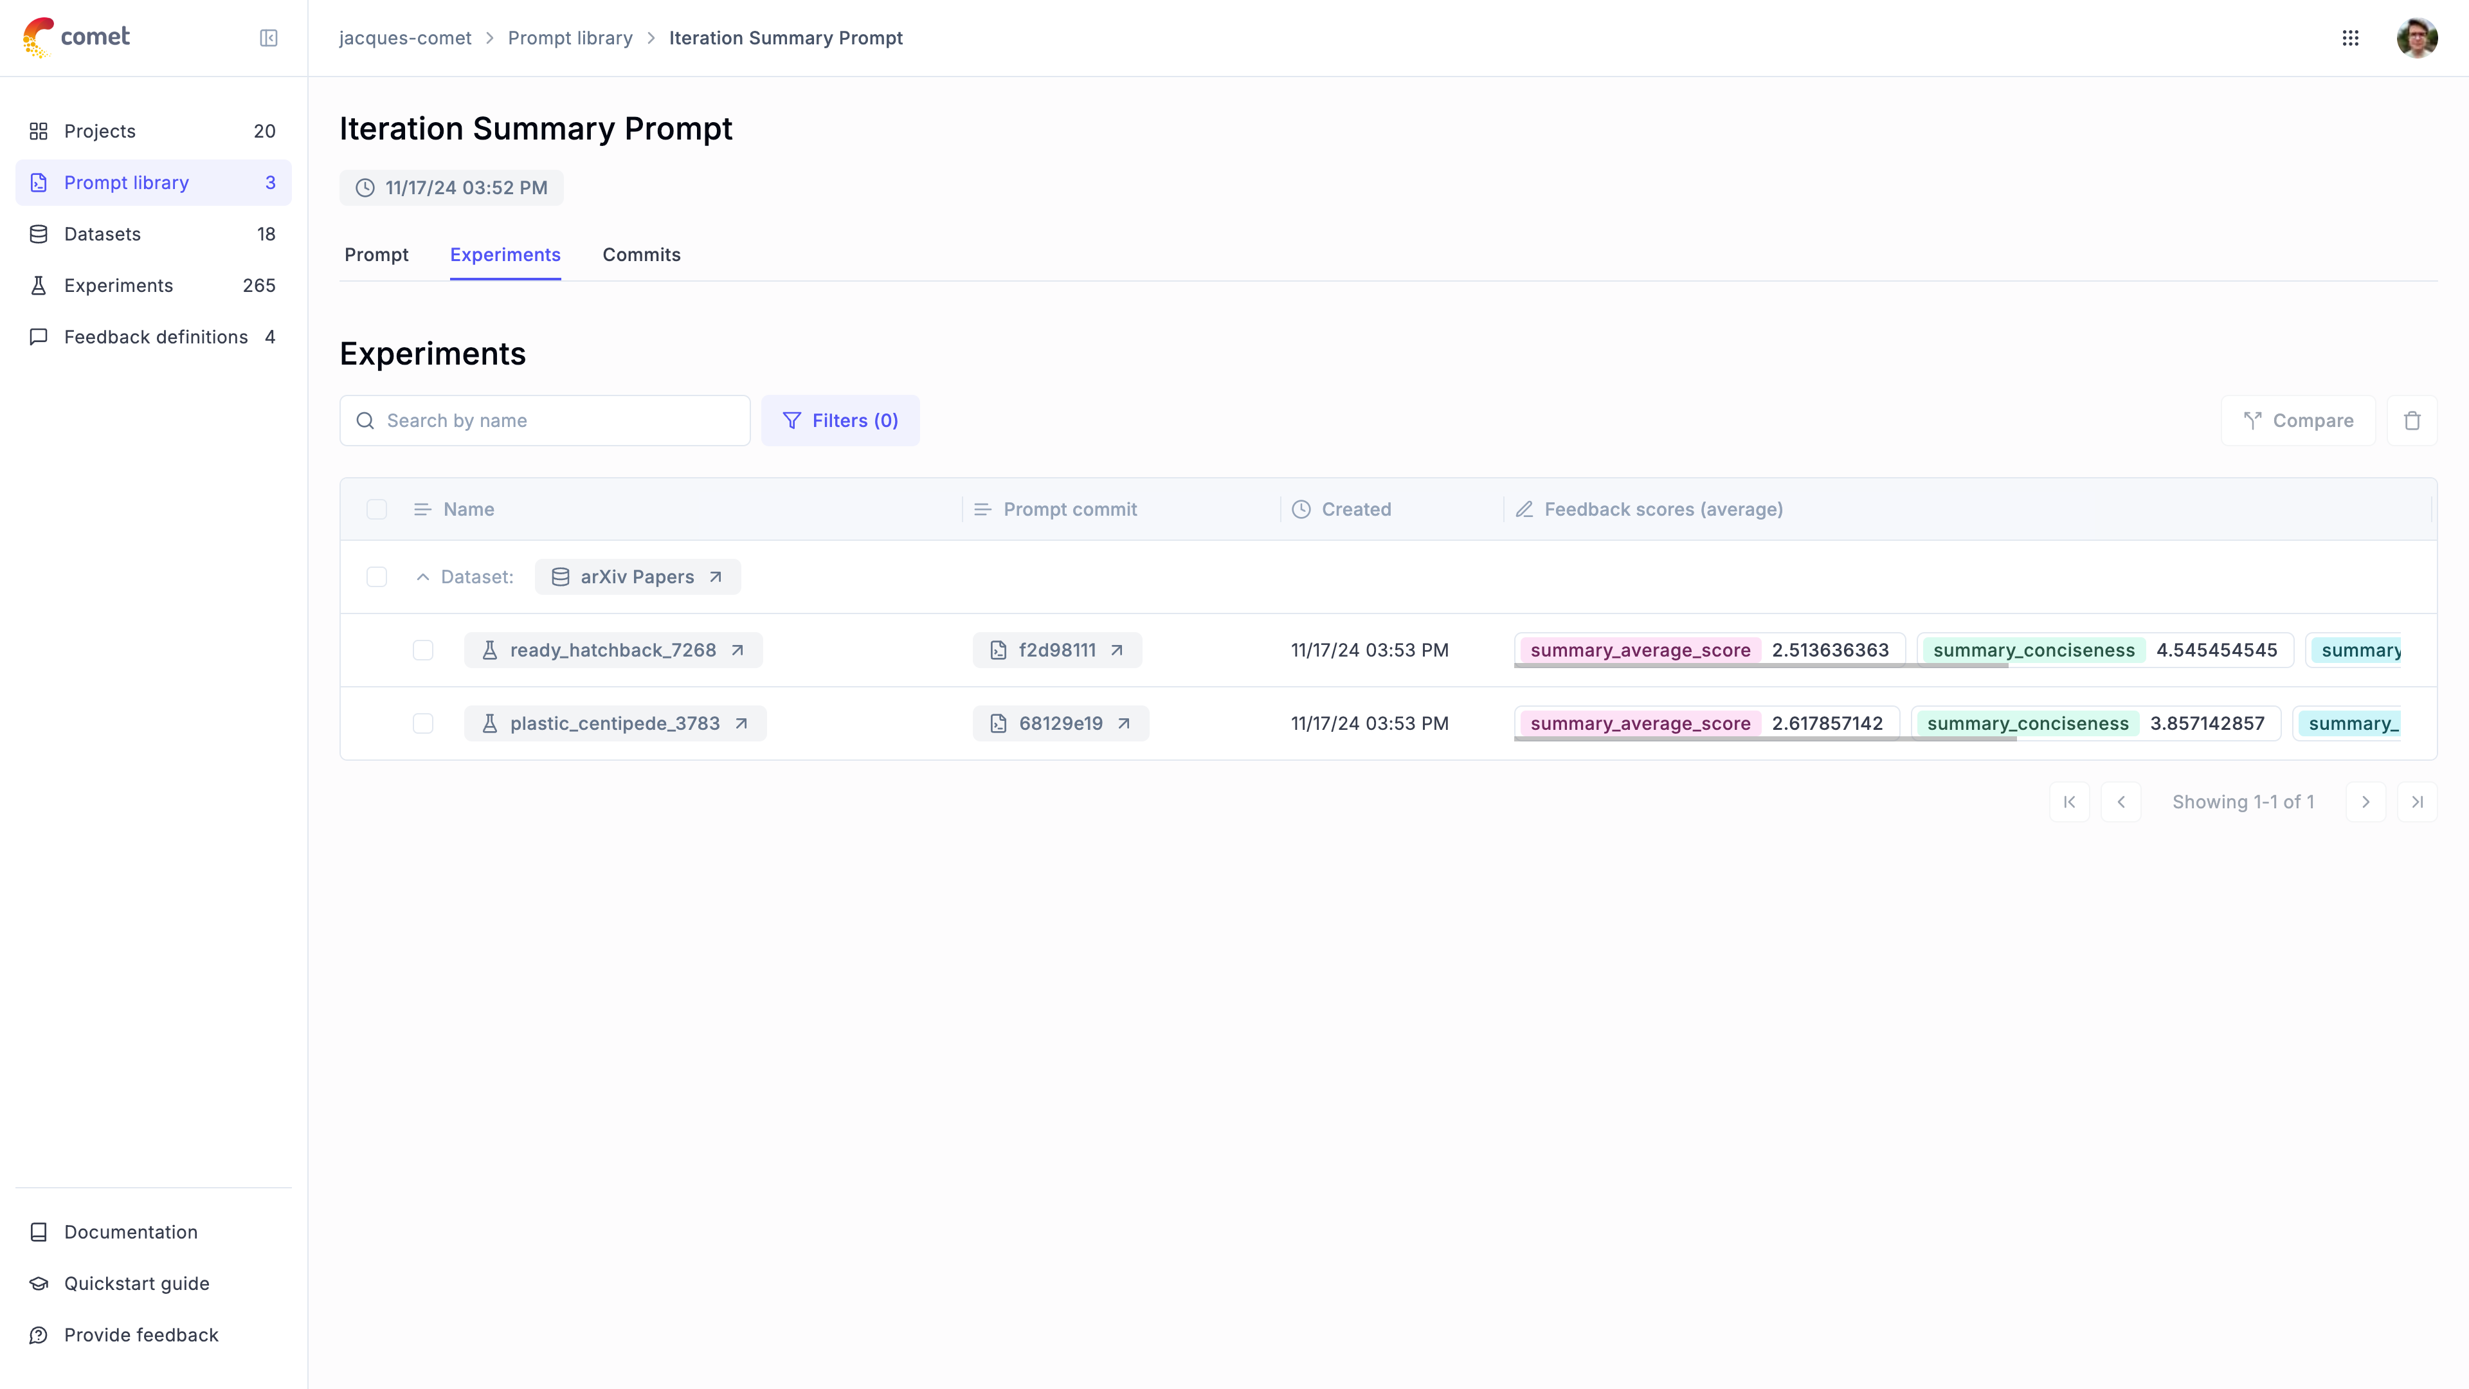Click the Iteration Summary Prompt breadcrumb
This screenshot has height=1389, width=2469.
(786, 39)
